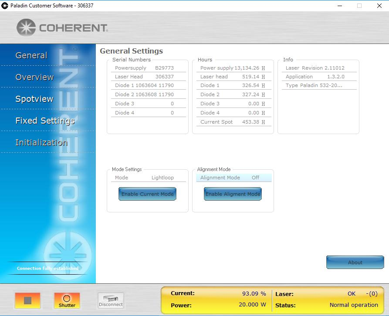Image resolution: width=389 pixels, height=316 pixels.
Task: Click the Coherent logo in header
Action: 62,28
